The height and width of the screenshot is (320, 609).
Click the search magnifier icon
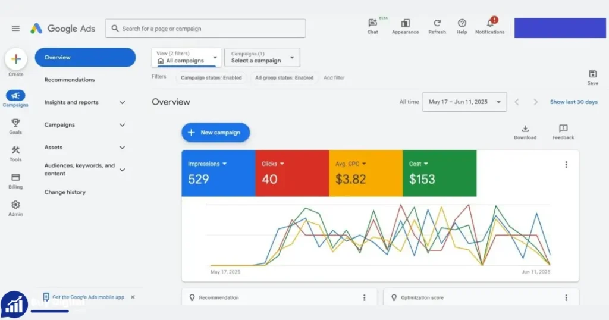coord(115,29)
